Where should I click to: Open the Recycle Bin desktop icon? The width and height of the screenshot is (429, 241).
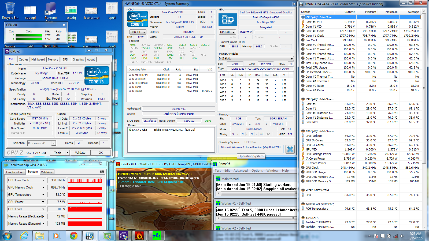pos(10,10)
